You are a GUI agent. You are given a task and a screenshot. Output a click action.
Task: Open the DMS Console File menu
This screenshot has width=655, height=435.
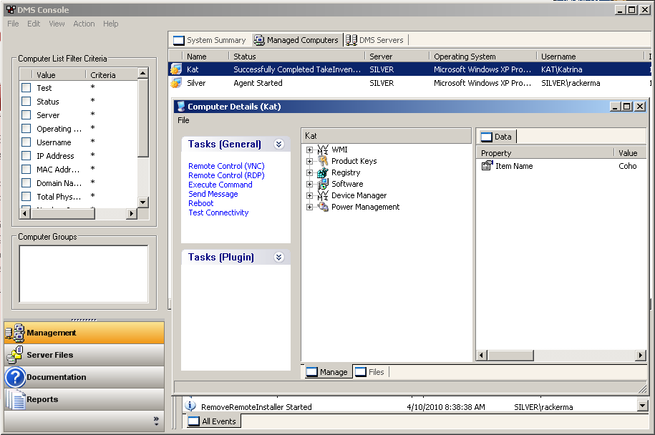(13, 24)
